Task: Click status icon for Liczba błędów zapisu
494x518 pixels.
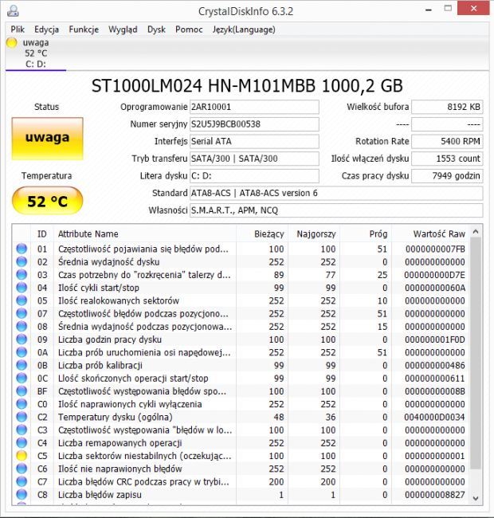Action: (22, 495)
